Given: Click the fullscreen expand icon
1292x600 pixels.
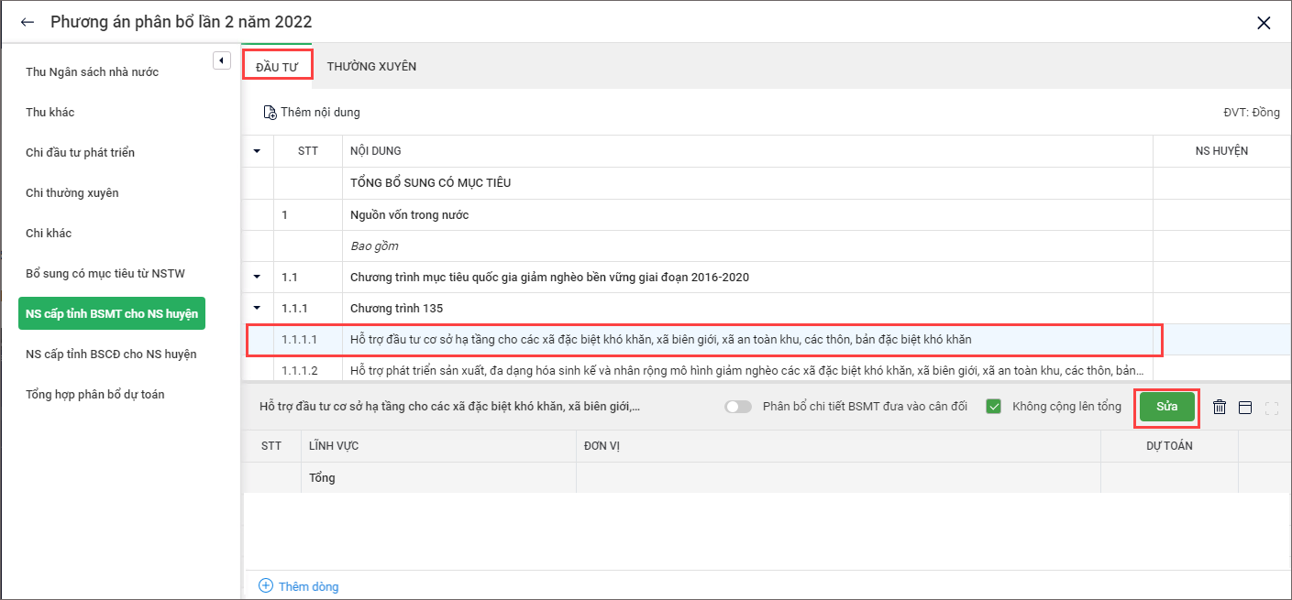Looking at the screenshot, I should pyautogui.click(x=1271, y=408).
